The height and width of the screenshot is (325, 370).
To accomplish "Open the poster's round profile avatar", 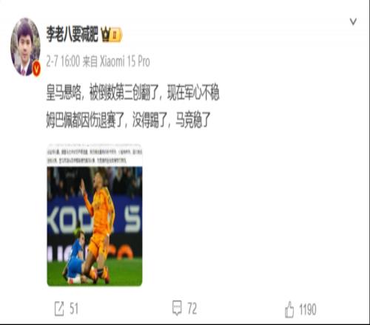I will (25, 47).
